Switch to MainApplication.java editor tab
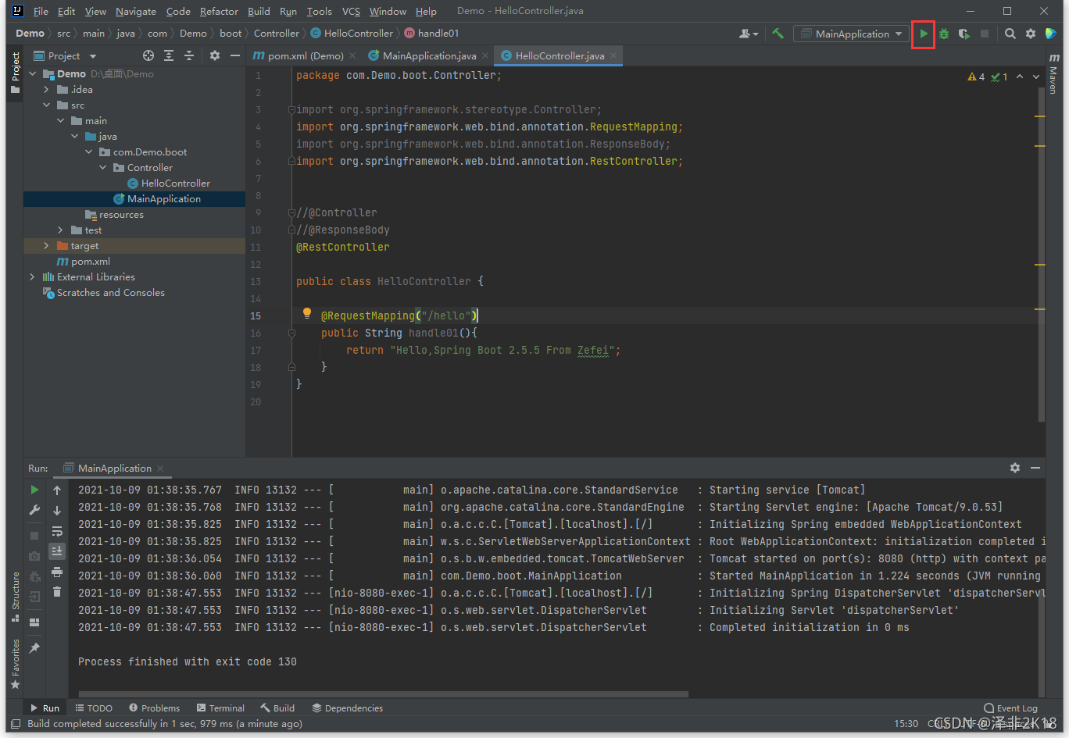This screenshot has width=1069, height=738. click(429, 55)
